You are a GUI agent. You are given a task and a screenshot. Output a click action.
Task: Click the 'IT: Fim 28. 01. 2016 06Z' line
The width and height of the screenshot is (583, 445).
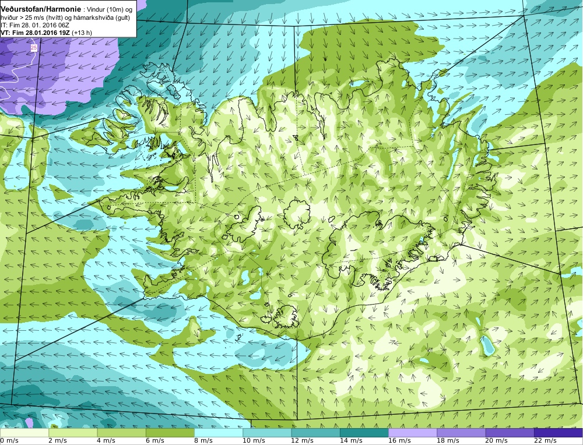click(x=35, y=25)
